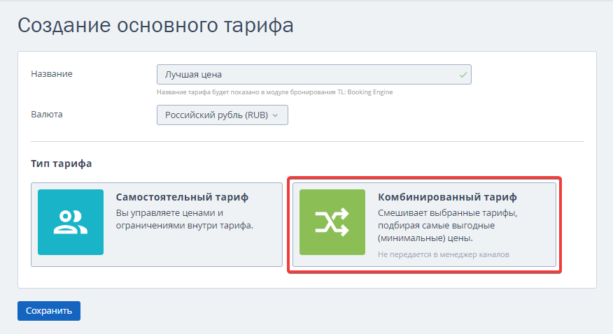Click the 'Название' field label

coord(52,74)
